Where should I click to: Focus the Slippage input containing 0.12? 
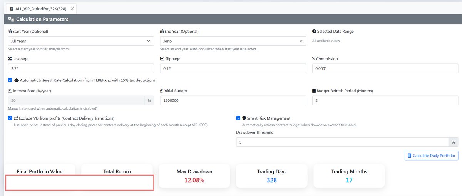tap(233, 68)
